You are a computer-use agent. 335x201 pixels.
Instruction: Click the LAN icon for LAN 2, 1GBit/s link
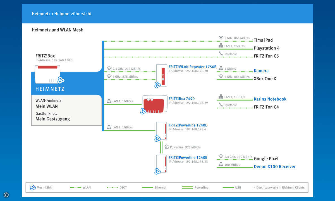point(109,127)
